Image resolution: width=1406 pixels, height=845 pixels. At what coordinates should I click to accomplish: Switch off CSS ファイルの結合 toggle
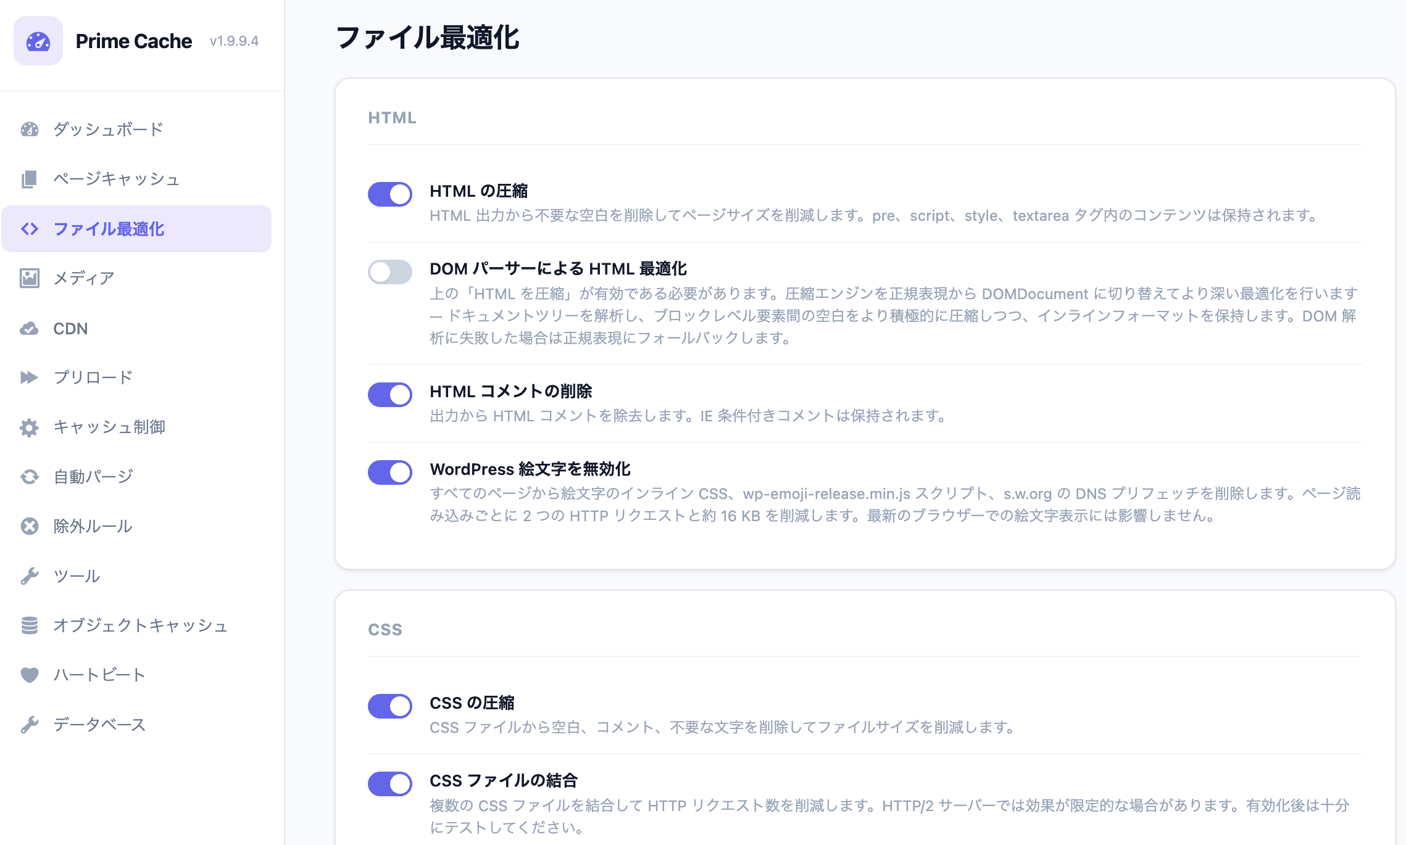click(390, 784)
